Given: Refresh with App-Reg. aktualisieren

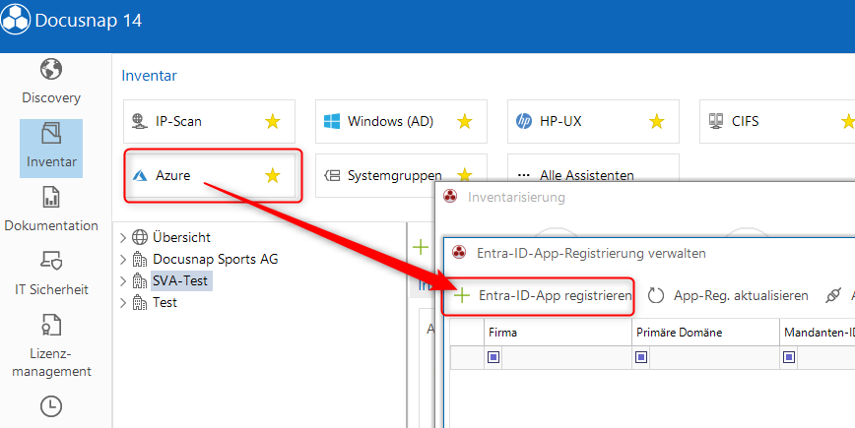Looking at the screenshot, I should (729, 295).
